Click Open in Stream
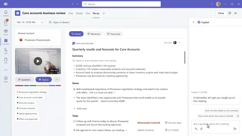Screen dimensions: 242x136 [59, 22]
